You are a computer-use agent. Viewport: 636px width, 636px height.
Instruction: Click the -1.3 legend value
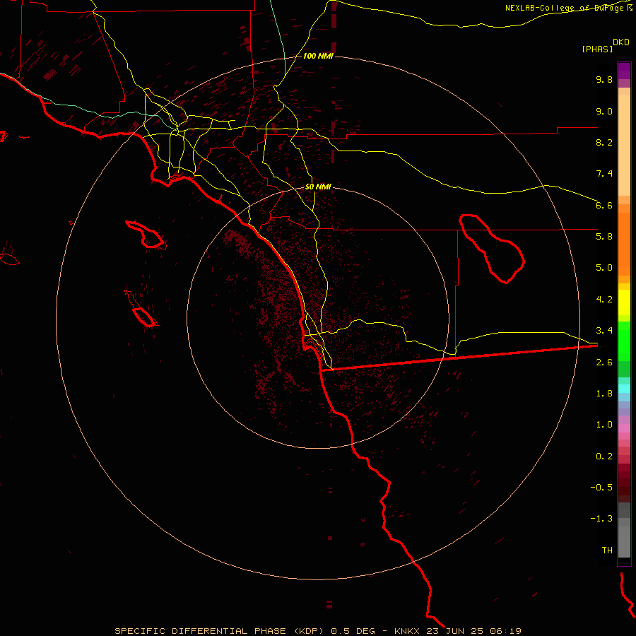(x=601, y=519)
